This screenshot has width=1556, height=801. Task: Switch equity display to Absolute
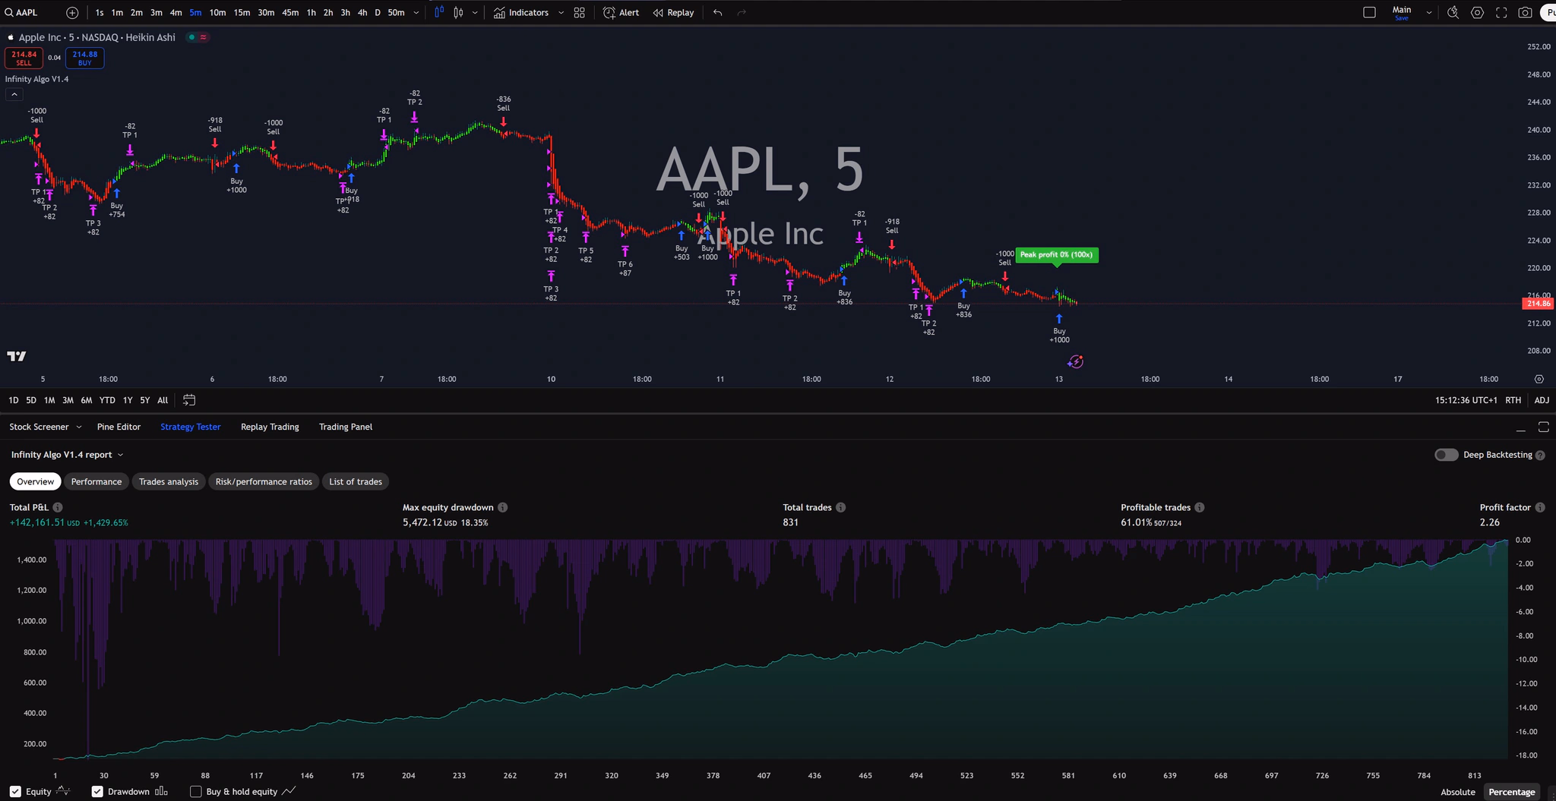pyautogui.click(x=1457, y=791)
